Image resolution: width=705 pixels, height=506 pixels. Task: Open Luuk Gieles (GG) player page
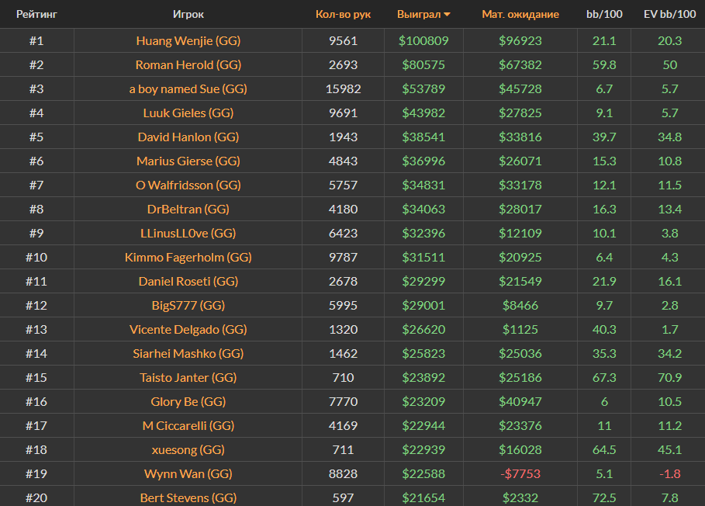coord(188,113)
